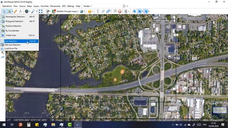Open Task View on the taskbar
The image size is (228, 128).
pyautogui.click(x=12, y=125)
